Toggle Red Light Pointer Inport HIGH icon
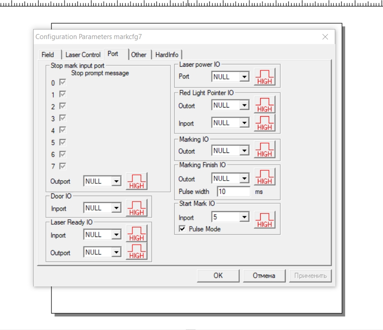 click(x=264, y=123)
